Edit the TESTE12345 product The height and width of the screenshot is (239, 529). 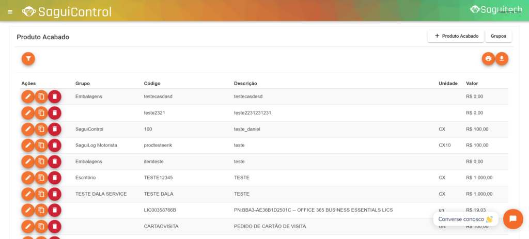tap(28, 178)
